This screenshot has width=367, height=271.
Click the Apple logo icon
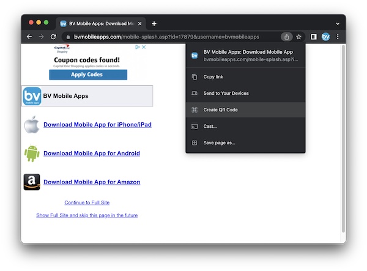coord(32,125)
